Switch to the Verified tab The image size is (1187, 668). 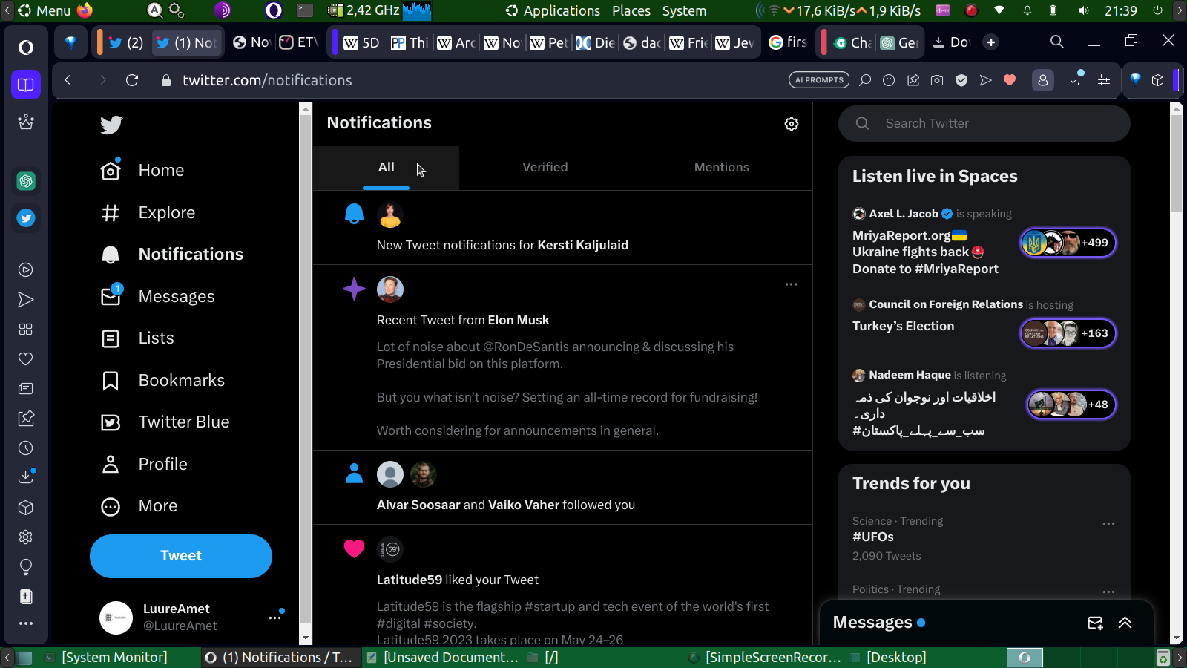coord(545,168)
